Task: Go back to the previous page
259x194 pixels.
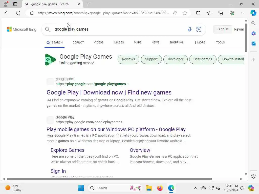Action: (x=7, y=13)
